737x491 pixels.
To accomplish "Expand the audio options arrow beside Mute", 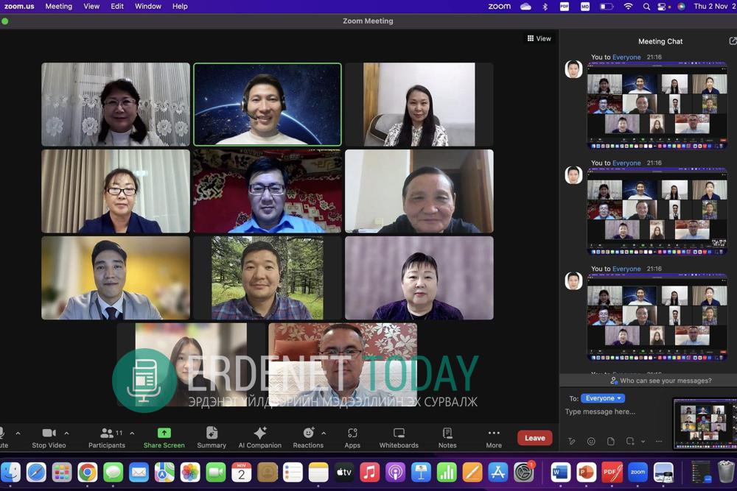I will 18,433.
